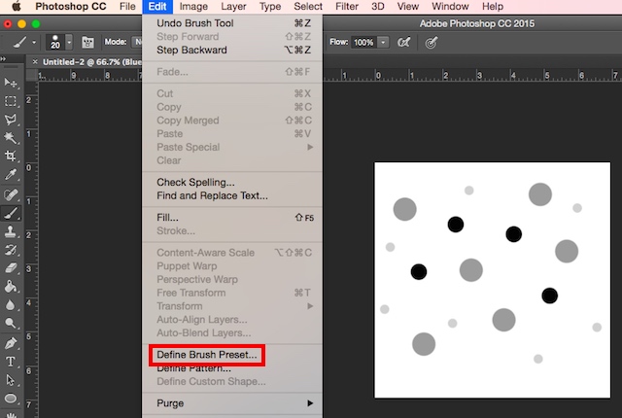Choose Define Brush Preset from Edit menu
Screen dimensions: 622x418
(x=207, y=355)
